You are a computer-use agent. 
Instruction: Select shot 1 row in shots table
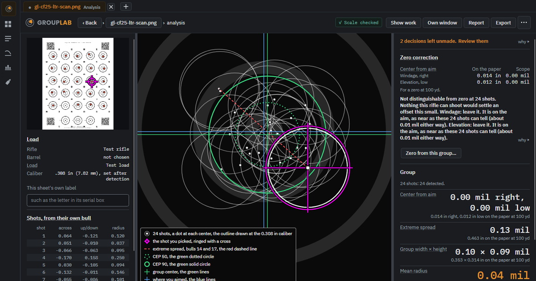pyautogui.click(x=78, y=236)
